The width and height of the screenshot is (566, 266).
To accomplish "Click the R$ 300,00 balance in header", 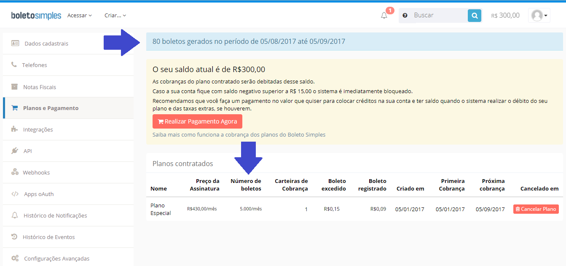I will [505, 16].
